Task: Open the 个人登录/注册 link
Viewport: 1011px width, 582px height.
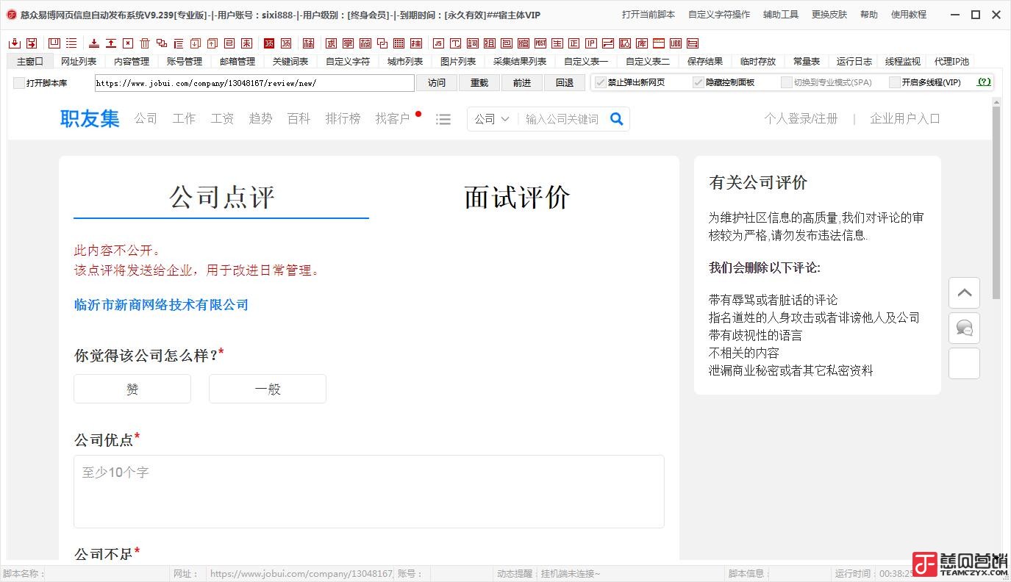Action: click(801, 119)
